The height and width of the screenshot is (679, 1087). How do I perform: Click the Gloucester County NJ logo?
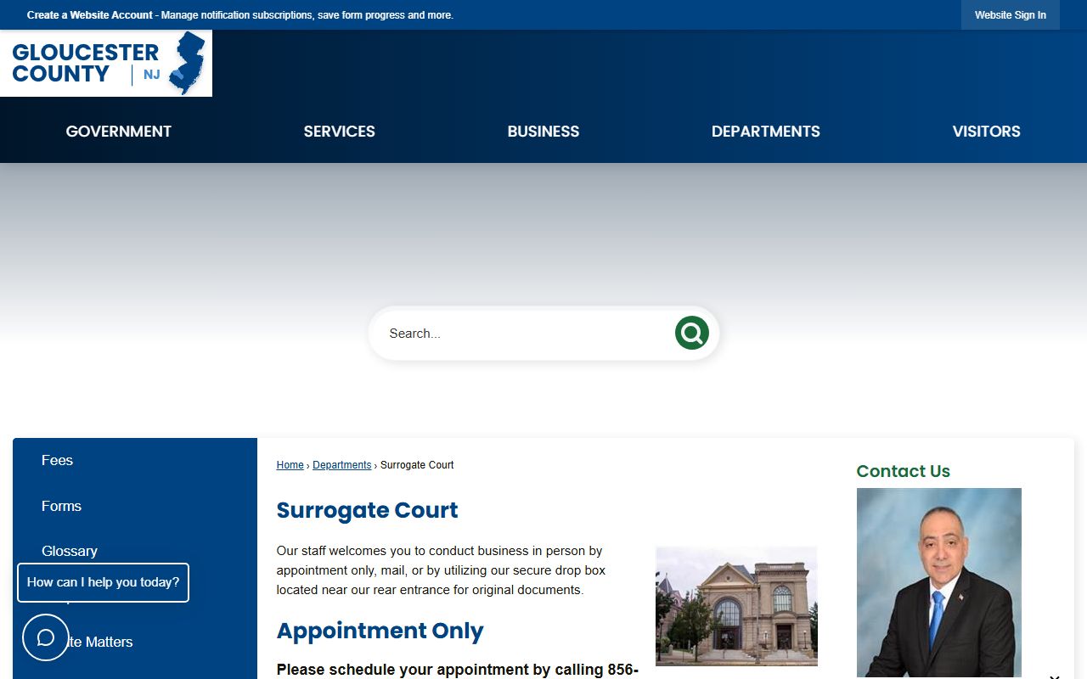tap(106, 63)
